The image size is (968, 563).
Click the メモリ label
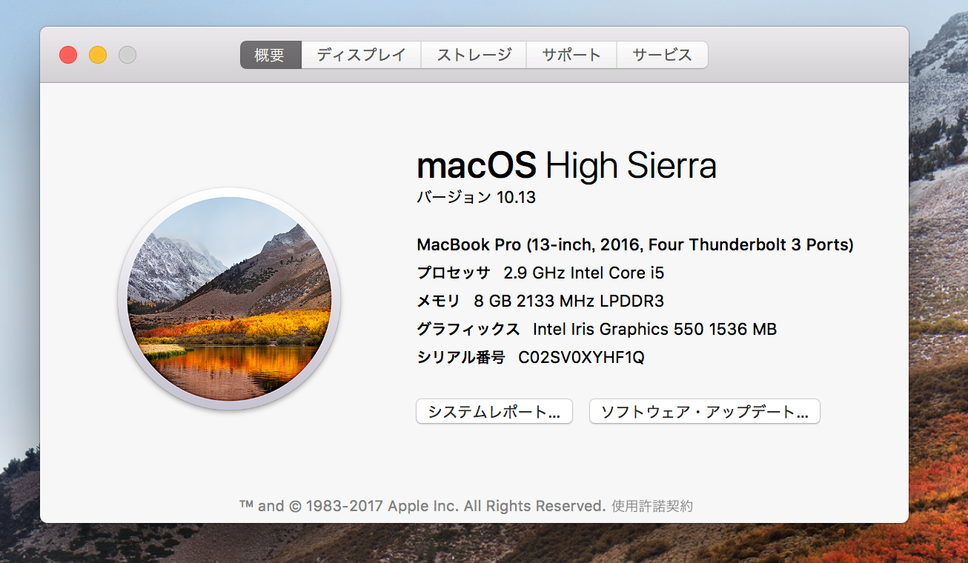click(439, 301)
